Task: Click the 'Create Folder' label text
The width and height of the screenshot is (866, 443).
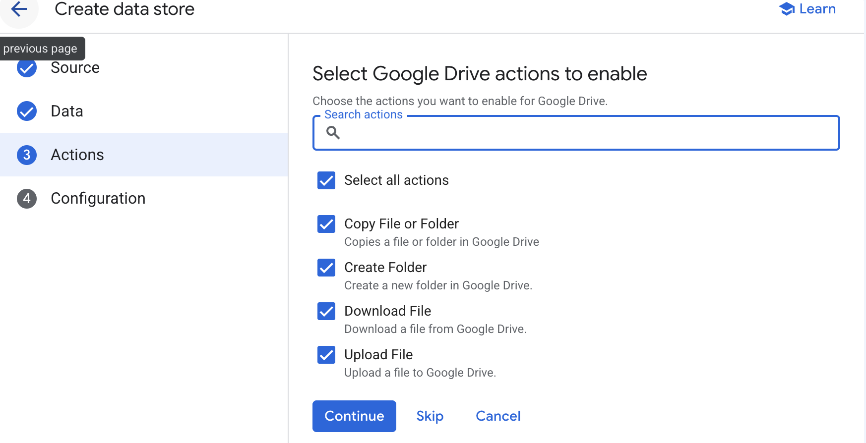Action: point(385,268)
